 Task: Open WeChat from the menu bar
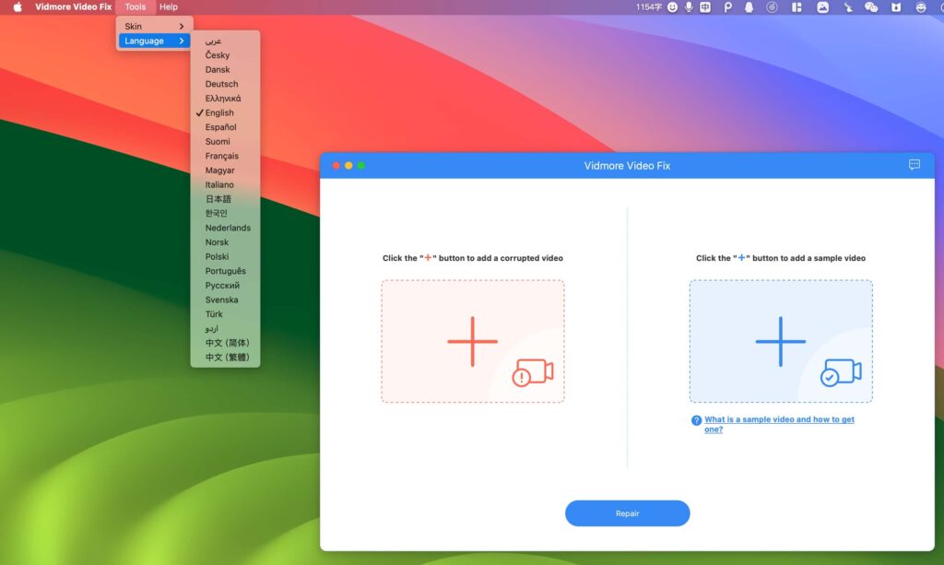pos(872,8)
